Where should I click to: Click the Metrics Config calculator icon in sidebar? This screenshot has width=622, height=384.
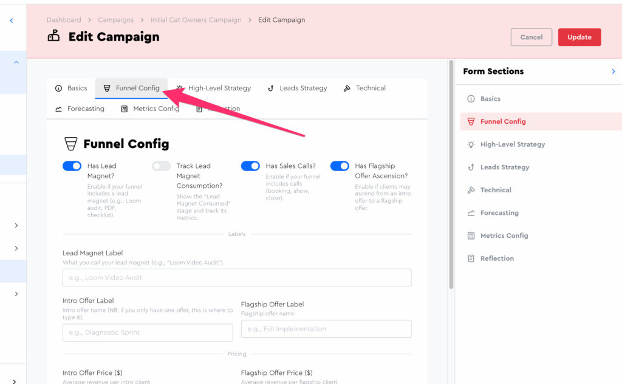coord(471,235)
